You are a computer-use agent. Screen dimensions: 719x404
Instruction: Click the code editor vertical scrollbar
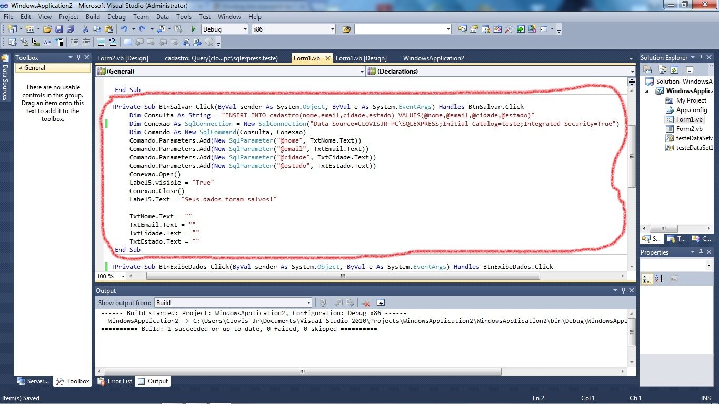632,156
